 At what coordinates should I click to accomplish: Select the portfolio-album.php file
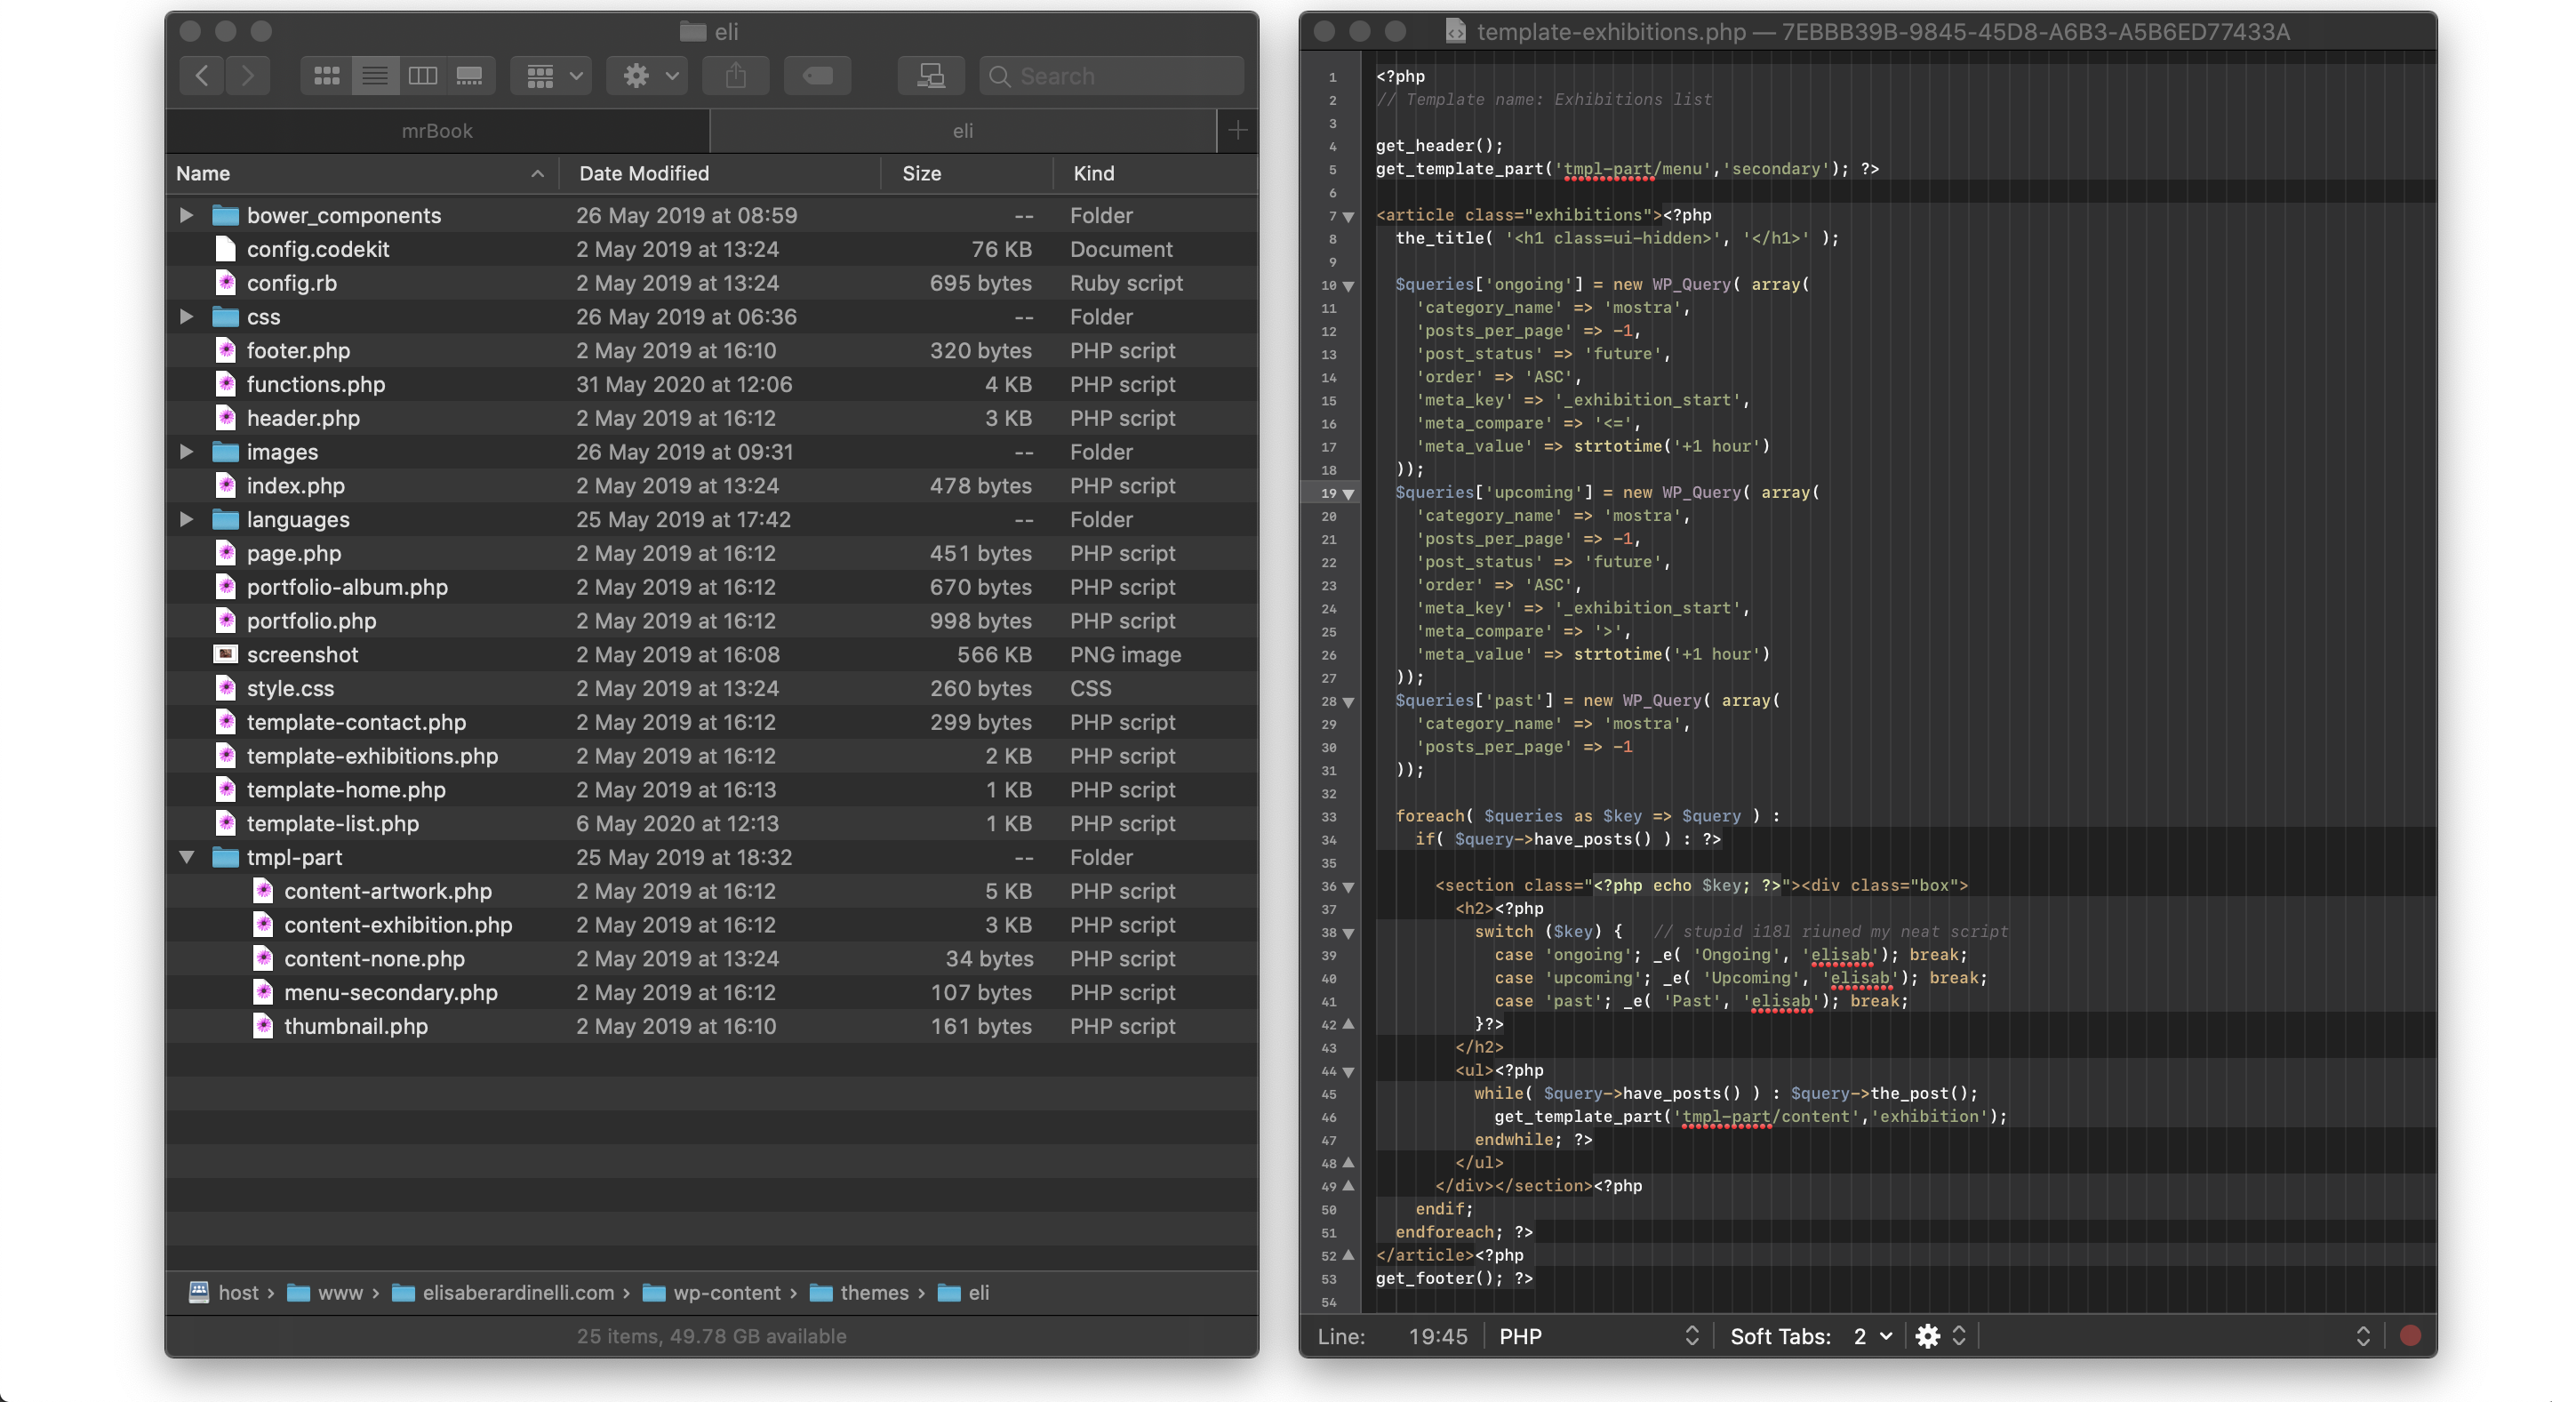click(x=711, y=587)
